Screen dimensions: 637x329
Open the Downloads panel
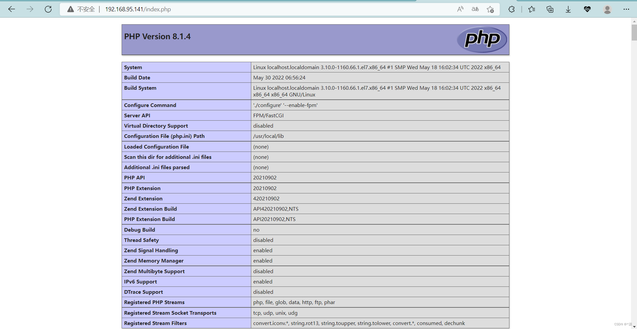(x=568, y=9)
